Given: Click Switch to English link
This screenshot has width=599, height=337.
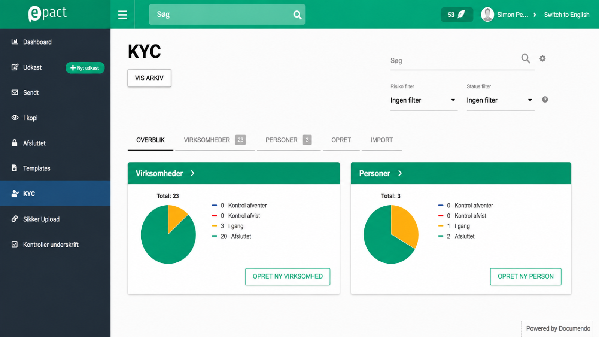Looking at the screenshot, I should [567, 15].
